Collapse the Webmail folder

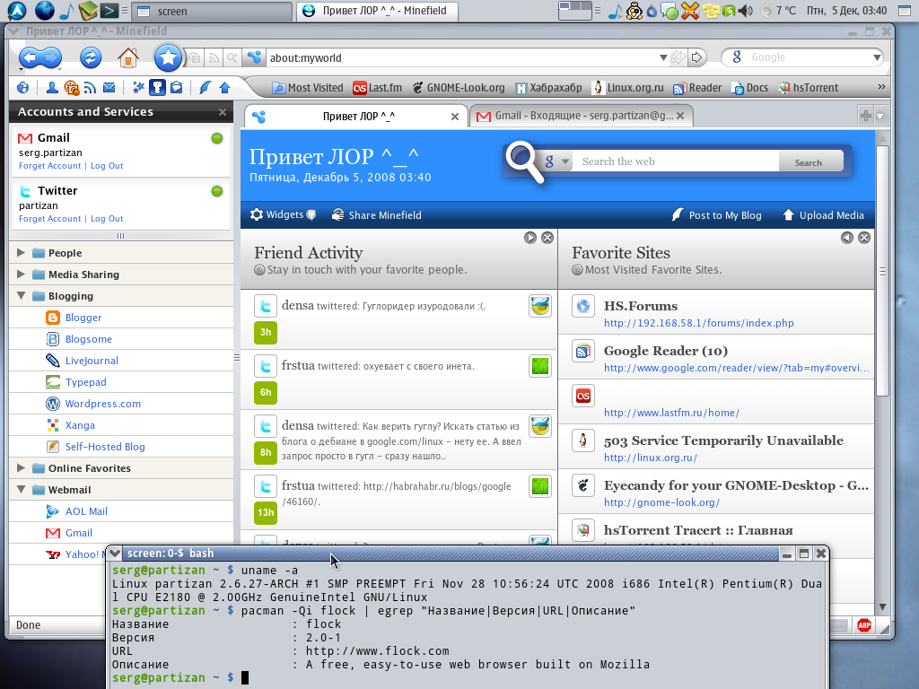click(22, 489)
